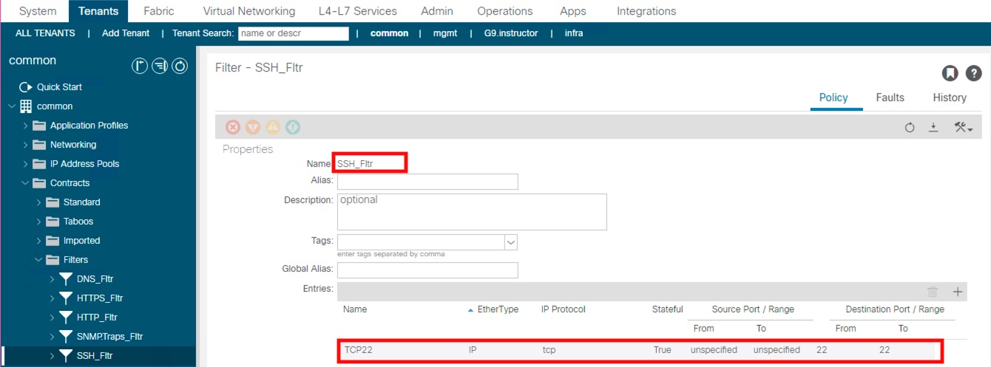Open the Fabric menu tab
Image resolution: width=991 pixels, height=367 pixels.
pos(159,11)
